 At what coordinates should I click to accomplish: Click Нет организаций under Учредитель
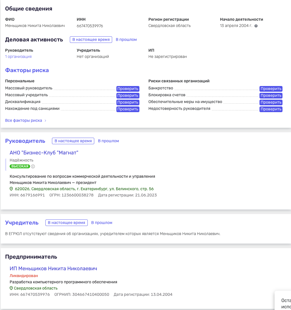click(93, 56)
